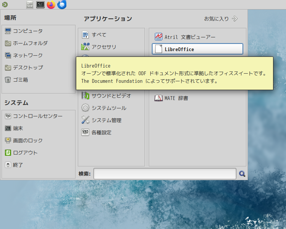Open Firefox from the top panel

[x=51, y=5]
